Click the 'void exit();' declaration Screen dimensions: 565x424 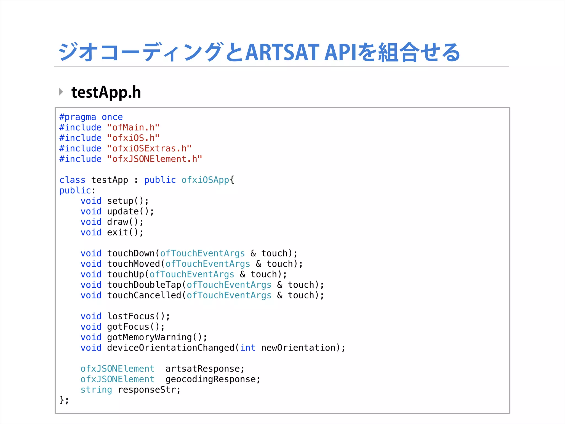tap(112, 232)
